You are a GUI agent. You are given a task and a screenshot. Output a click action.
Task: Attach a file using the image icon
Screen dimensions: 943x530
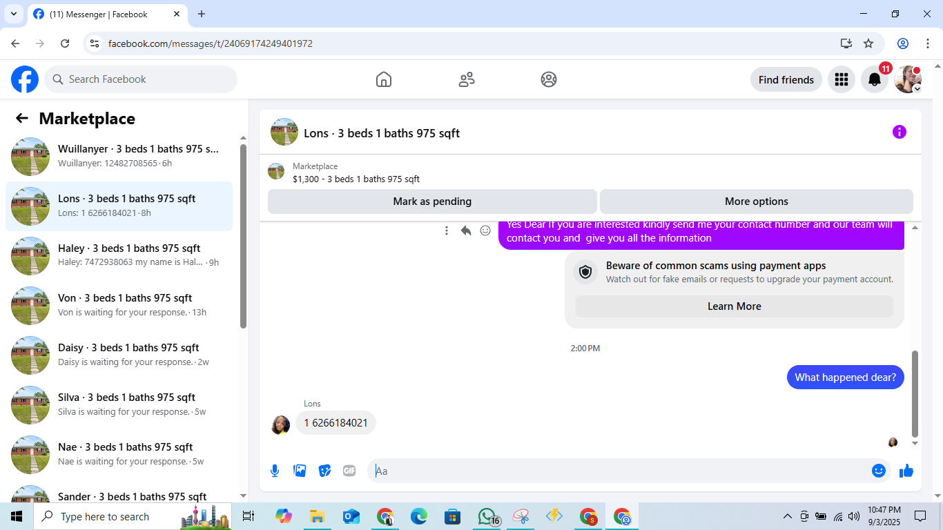[x=300, y=471]
